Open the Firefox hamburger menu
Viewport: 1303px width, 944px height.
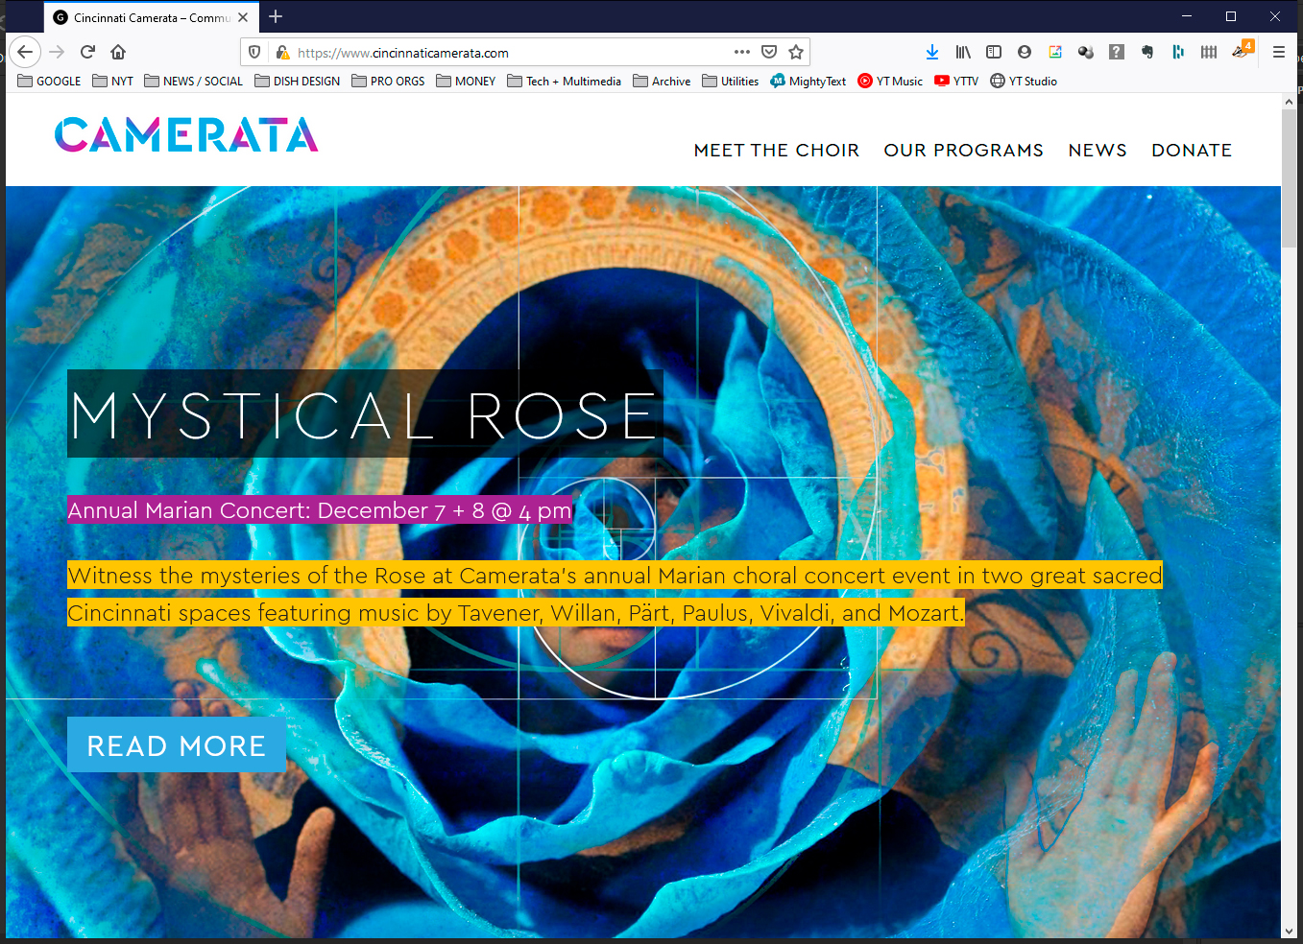(1278, 52)
